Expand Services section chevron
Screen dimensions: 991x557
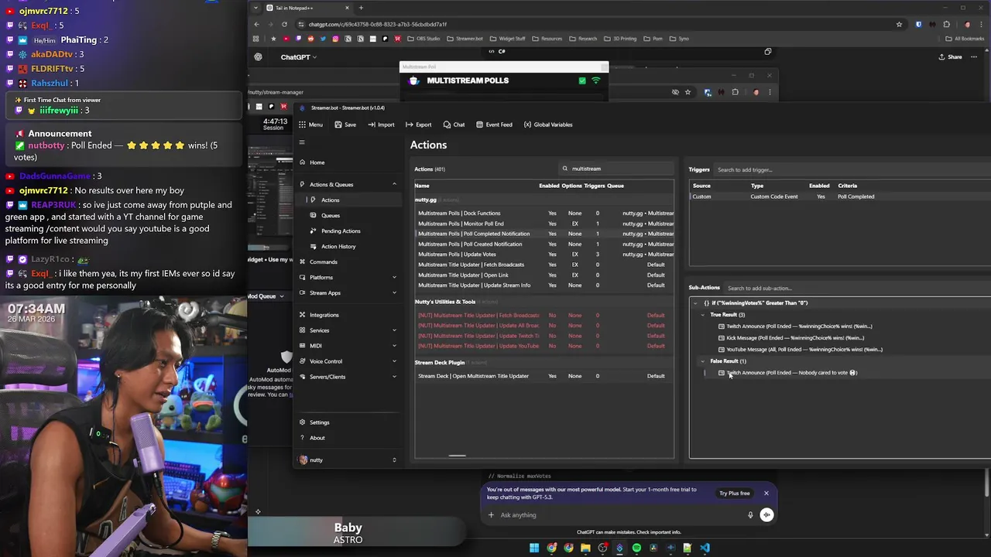click(394, 330)
